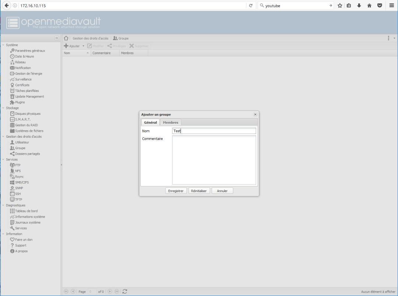Viewport: 398px width, 296px height.
Task: Click the refresh icon in pagination bar
Action: pos(125,292)
